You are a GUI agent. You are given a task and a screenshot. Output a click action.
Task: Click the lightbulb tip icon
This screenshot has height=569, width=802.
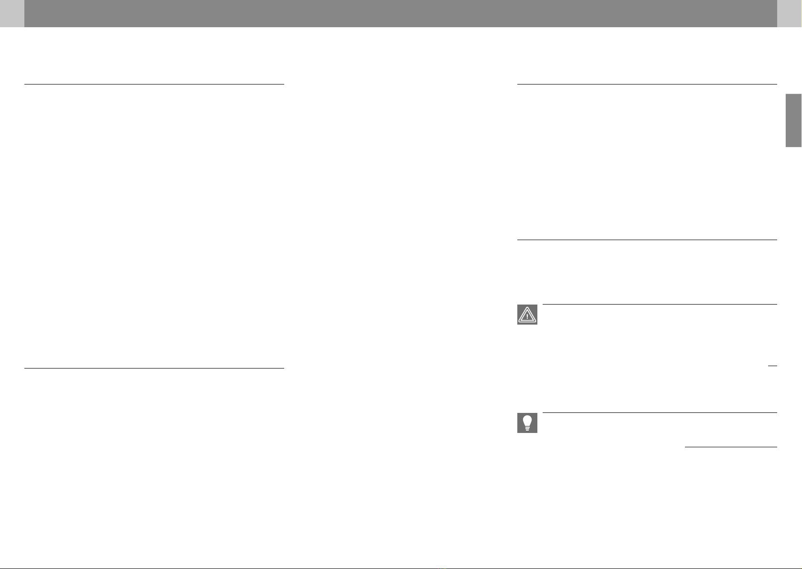(527, 423)
